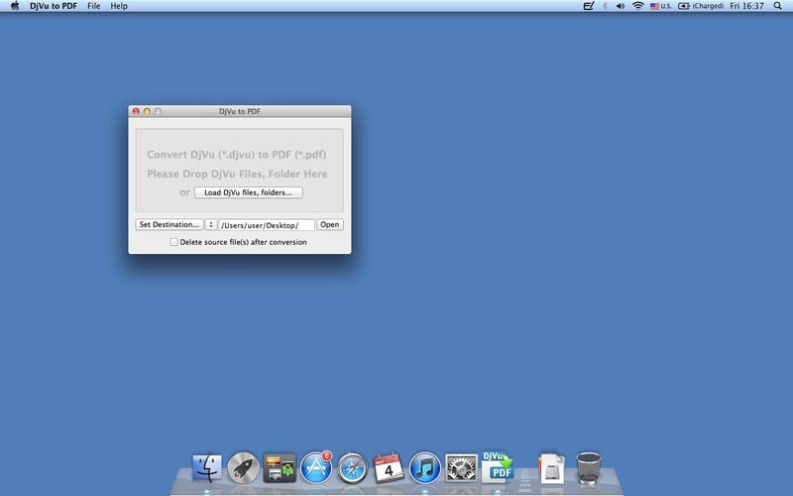
Task: Open the U.S. input source menu
Action: tap(660, 6)
